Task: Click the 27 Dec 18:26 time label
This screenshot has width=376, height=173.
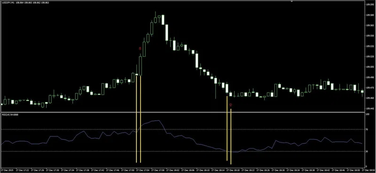Action: (x=263, y=170)
